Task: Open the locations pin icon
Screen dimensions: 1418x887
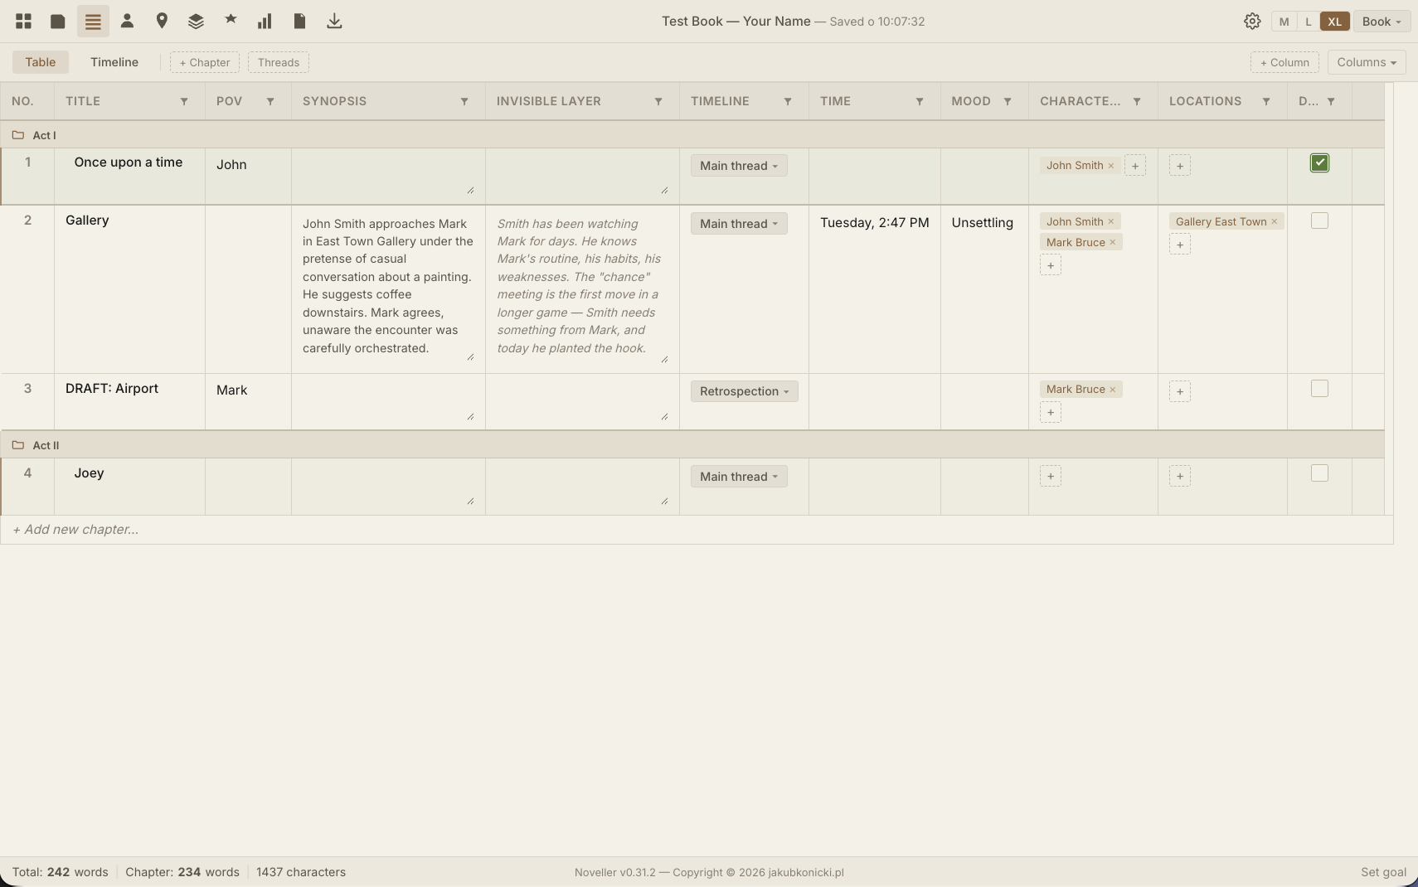Action: tap(162, 22)
